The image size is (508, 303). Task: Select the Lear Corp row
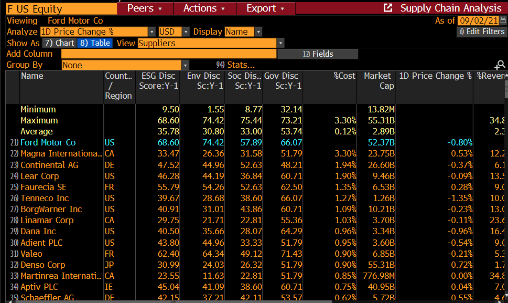[x=256, y=176]
